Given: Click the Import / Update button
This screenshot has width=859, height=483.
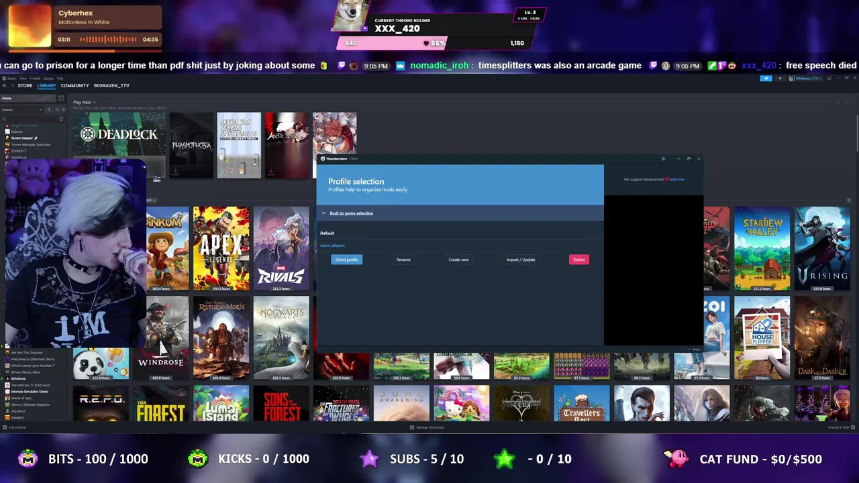Looking at the screenshot, I should (521, 260).
